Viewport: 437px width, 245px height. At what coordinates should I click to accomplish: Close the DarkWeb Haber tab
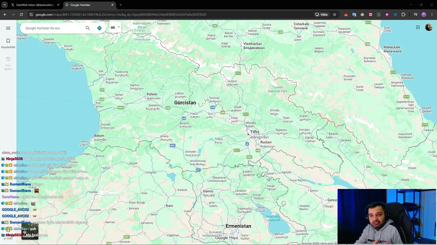coord(58,5)
